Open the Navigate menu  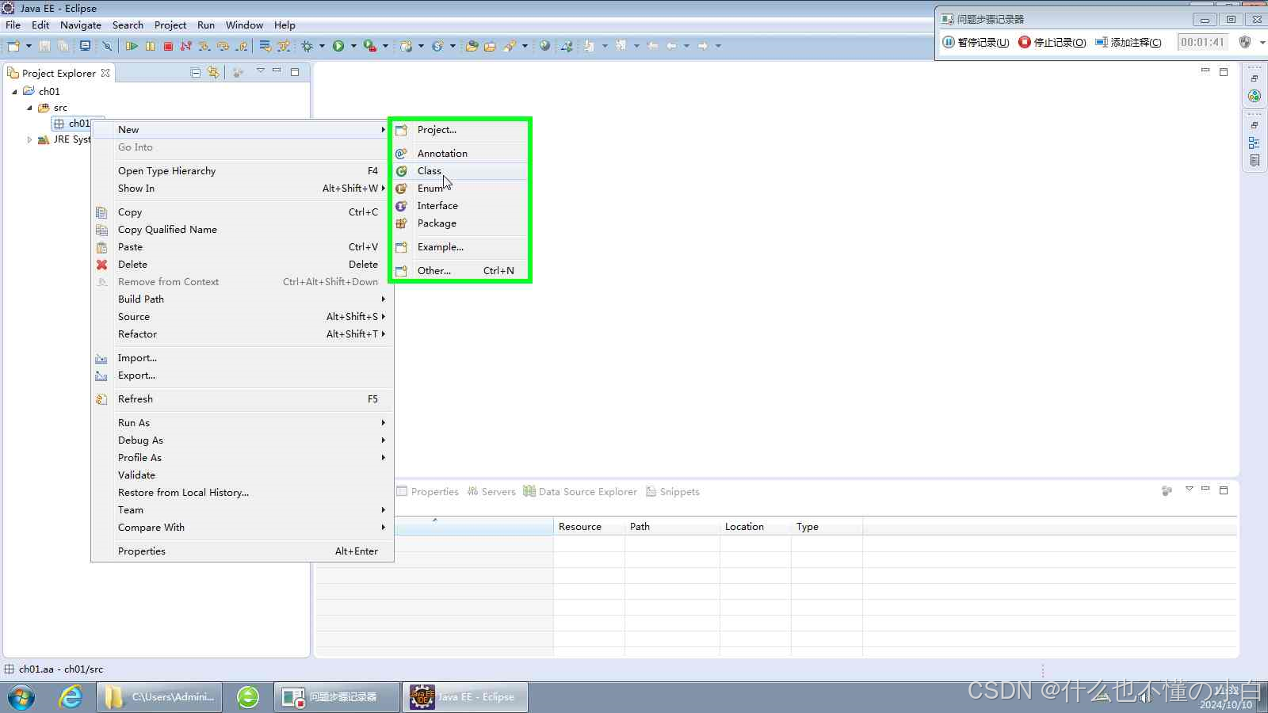click(x=81, y=25)
